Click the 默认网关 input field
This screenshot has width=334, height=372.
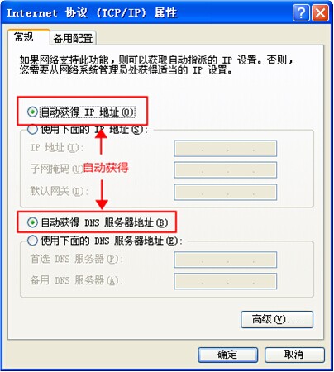click(225, 192)
